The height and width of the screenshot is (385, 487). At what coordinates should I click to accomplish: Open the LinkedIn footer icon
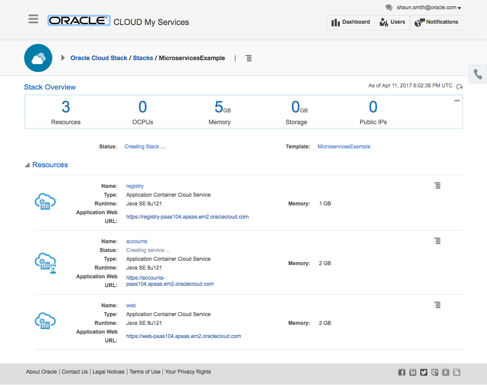pos(413,372)
